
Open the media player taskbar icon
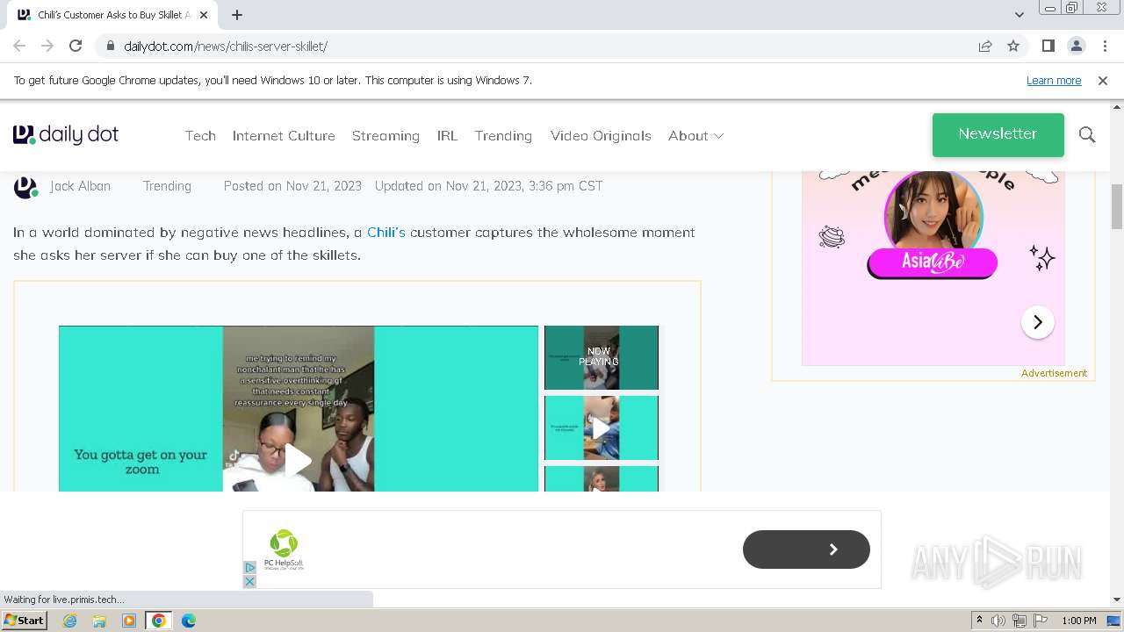tap(129, 621)
